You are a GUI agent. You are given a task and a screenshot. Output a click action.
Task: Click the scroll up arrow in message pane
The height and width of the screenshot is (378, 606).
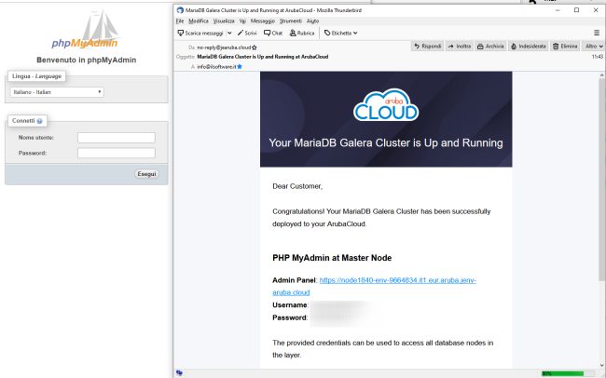coord(601,75)
